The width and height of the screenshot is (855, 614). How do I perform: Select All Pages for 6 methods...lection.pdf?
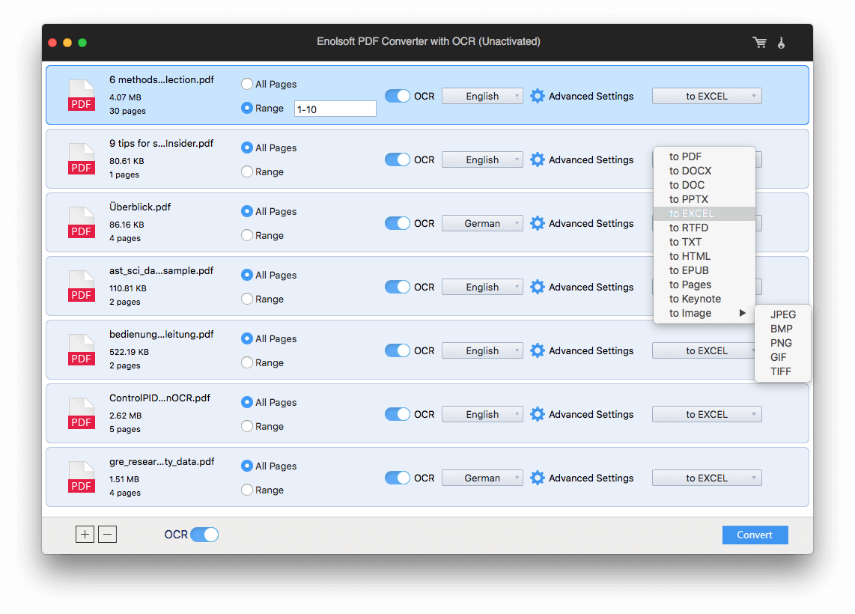(247, 84)
